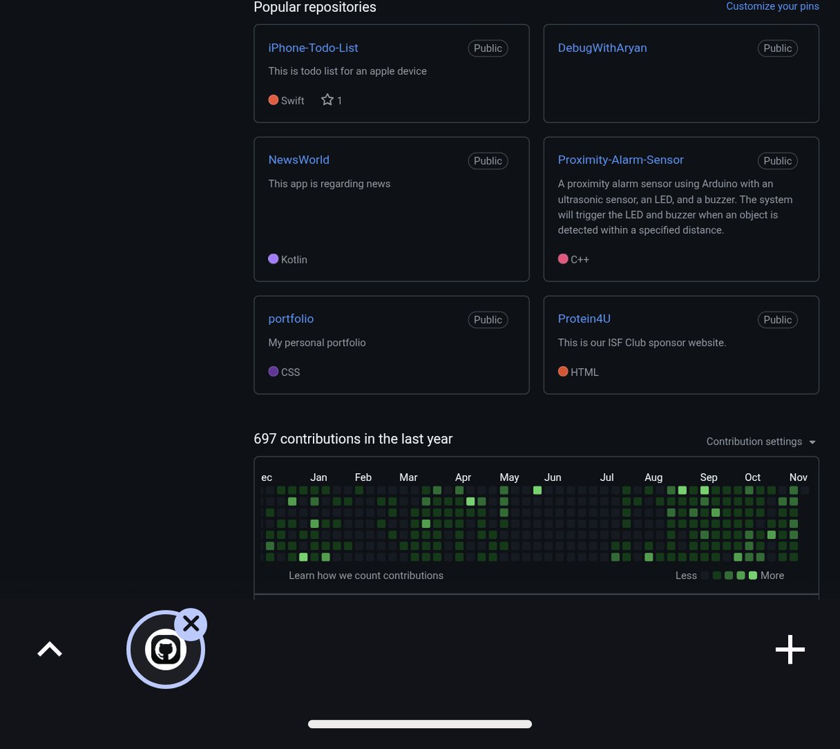Open the Protein4U repository link
The image size is (840, 749).
[x=584, y=318]
